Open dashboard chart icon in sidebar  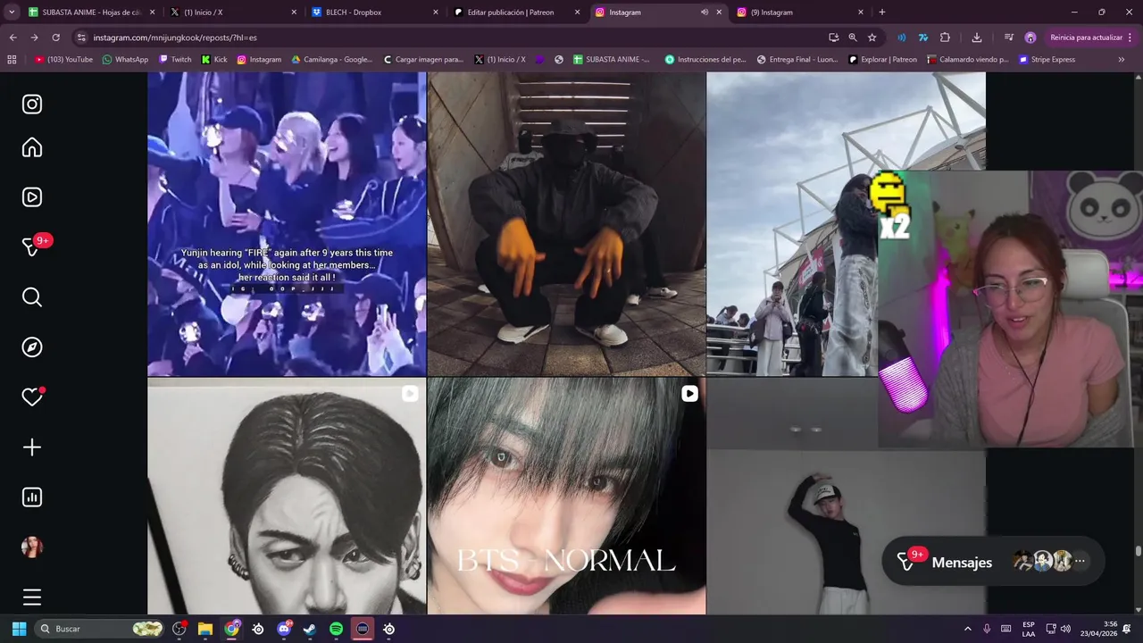[x=32, y=497]
